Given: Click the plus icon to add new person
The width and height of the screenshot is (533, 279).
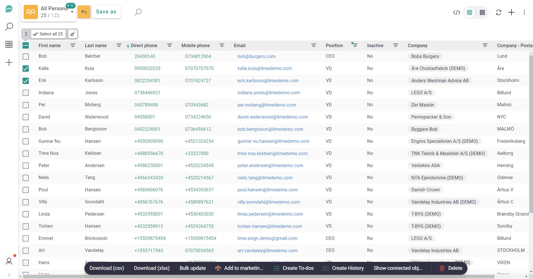Looking at the screenshot, I should click(511, 13).
